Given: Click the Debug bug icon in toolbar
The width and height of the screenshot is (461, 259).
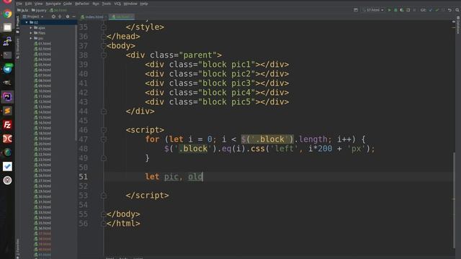Looking at the screenshot, I should (395, 10).
